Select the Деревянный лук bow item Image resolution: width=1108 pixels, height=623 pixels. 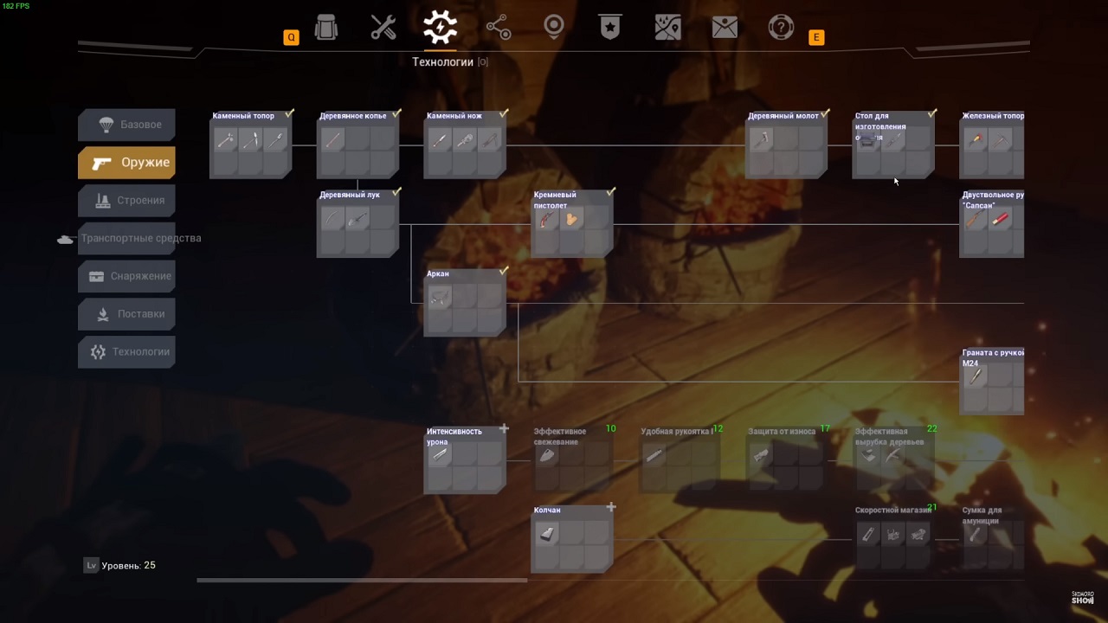(x=333, y=220)
